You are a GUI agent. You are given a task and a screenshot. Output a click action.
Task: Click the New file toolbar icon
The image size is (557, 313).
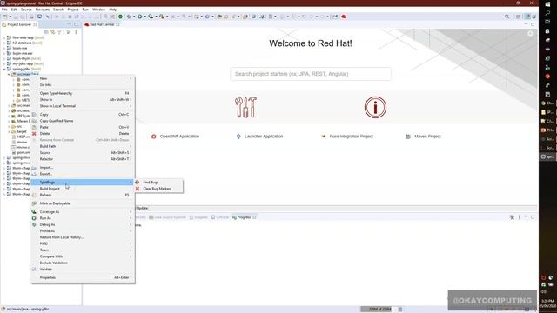pos(4,17)
